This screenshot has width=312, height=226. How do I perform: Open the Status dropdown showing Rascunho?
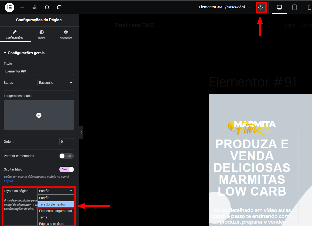click(x=56, y=82)
